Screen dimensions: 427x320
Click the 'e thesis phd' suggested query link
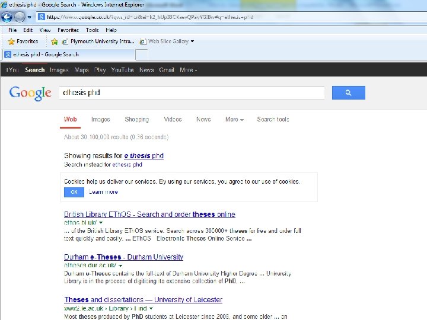[x=144, y=156]
